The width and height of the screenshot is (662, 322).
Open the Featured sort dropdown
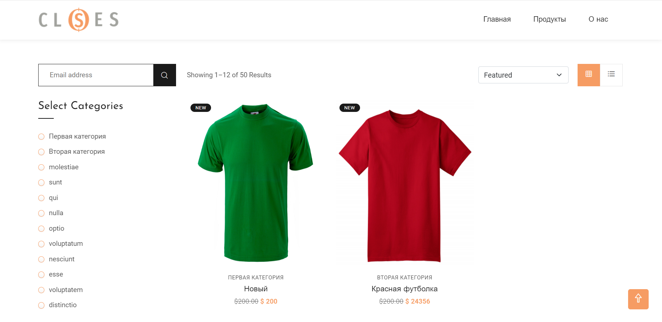(x=523, y=75)
